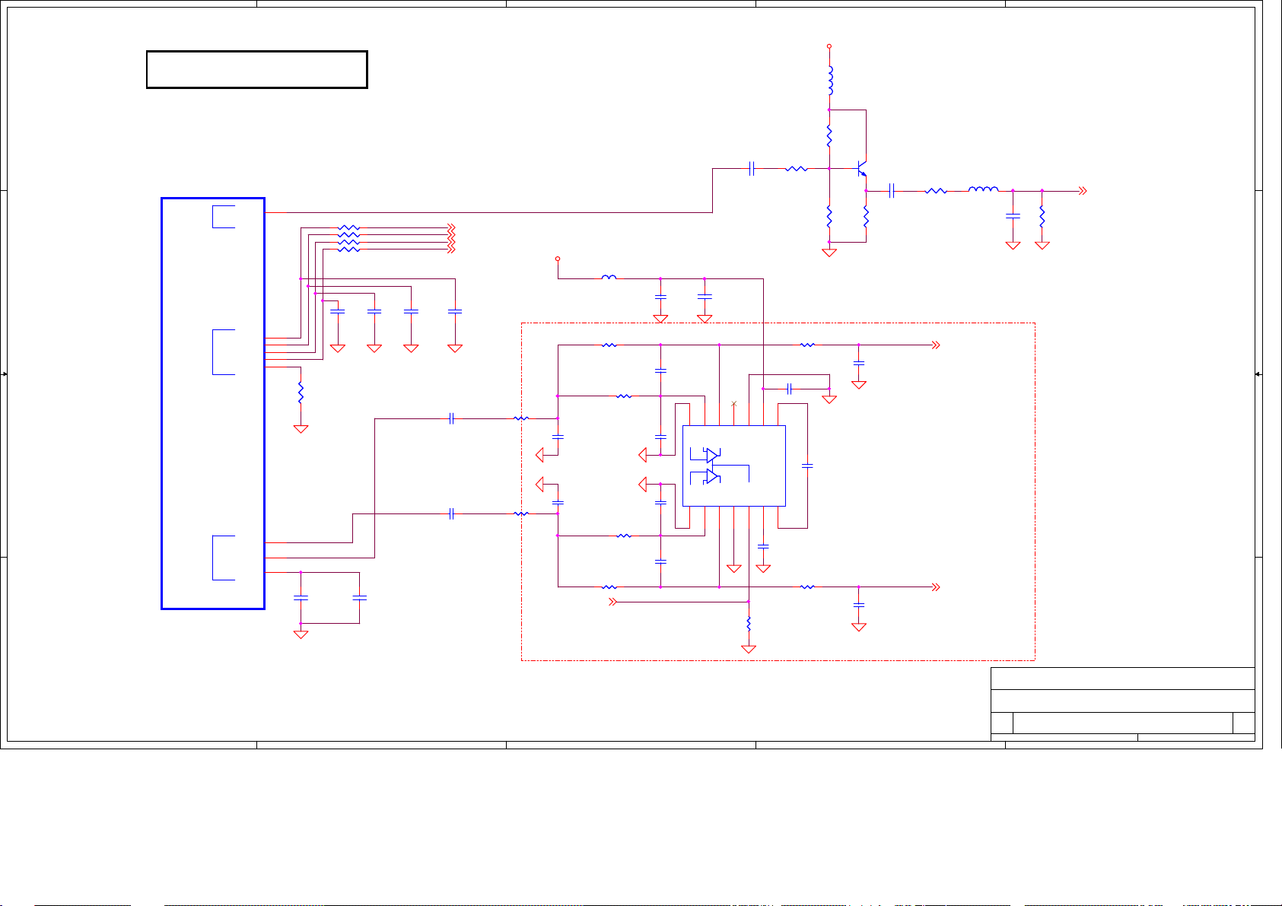Image resolution: width=1282 pixels, height=906 pixels.
Task: Select the input off-page arrow below the IC
Action: click(x=612, y=602)
